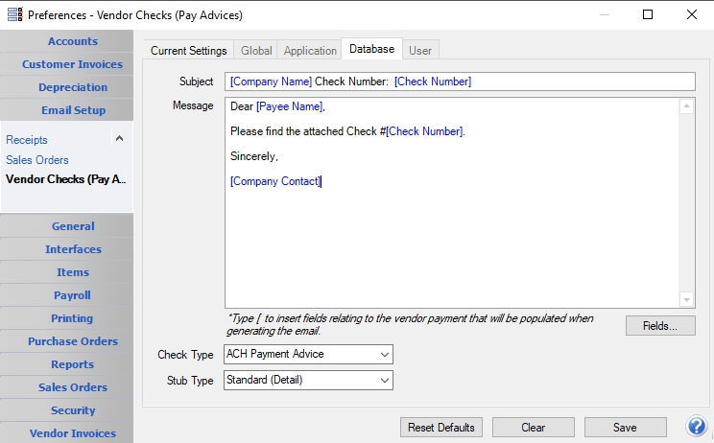
Task: Click the Clear button
Action: (534, 428)
